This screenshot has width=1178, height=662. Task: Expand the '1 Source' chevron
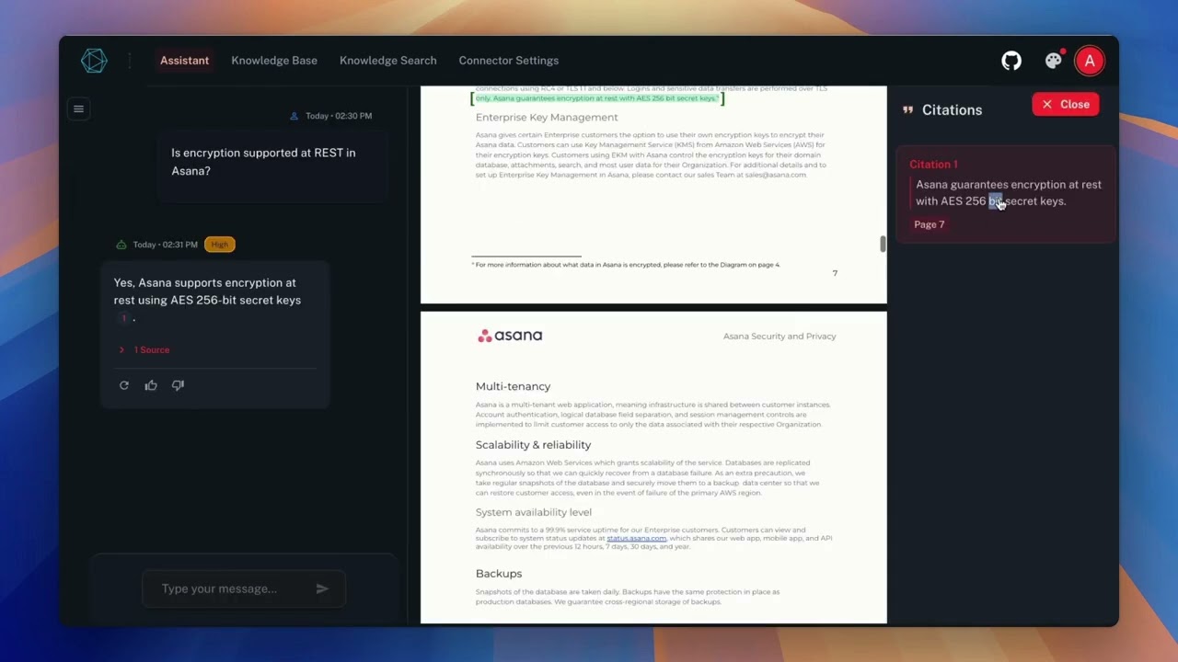point(121,349)
